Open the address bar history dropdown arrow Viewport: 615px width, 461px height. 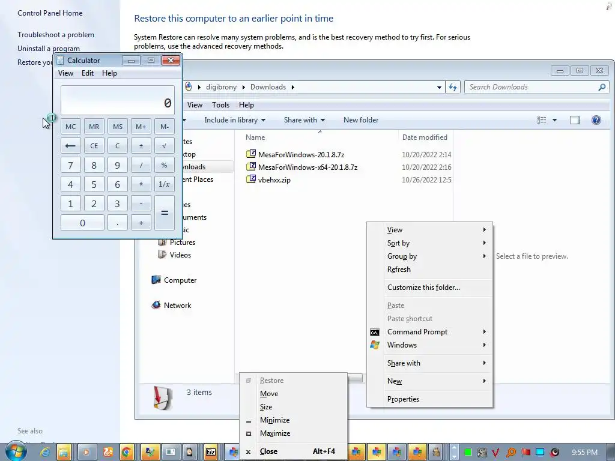439,87
